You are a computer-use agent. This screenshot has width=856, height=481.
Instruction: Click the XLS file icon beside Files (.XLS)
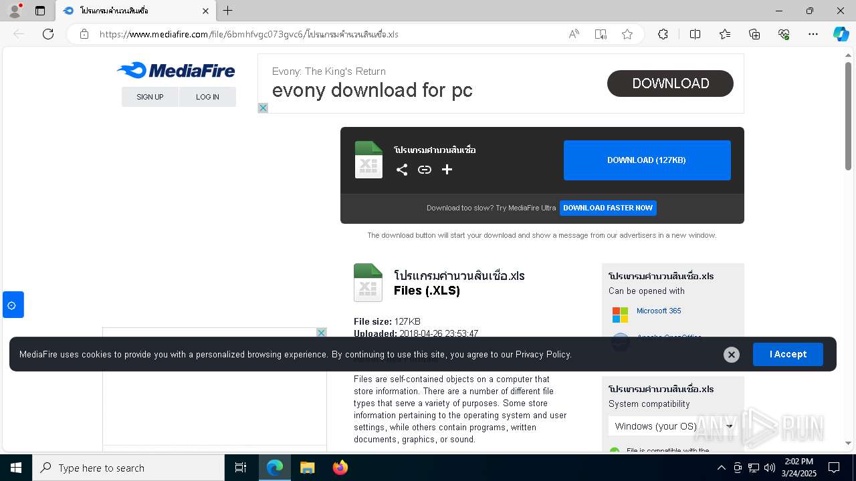click(x=368, y=283)
